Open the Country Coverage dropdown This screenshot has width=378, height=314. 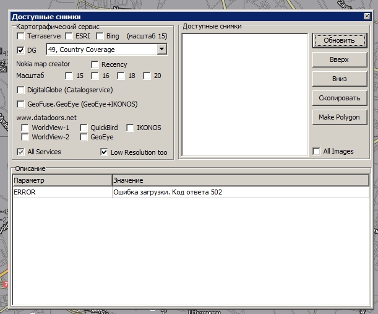[x=162, y=50]
